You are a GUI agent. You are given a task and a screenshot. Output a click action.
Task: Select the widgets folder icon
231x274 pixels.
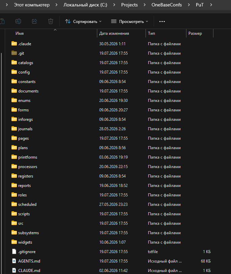click(14, 242)
